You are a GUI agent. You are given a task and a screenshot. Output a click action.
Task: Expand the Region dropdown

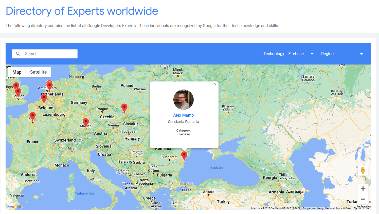(350, 54)
